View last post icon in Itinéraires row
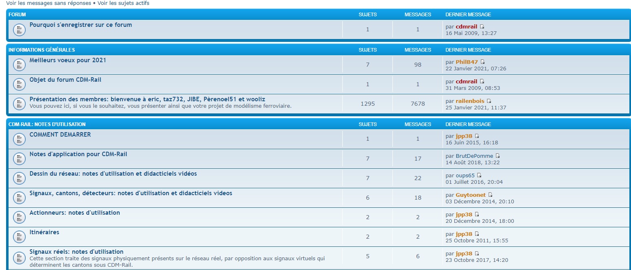The width and height of the screenshot is (631, 270). [477, 234]
